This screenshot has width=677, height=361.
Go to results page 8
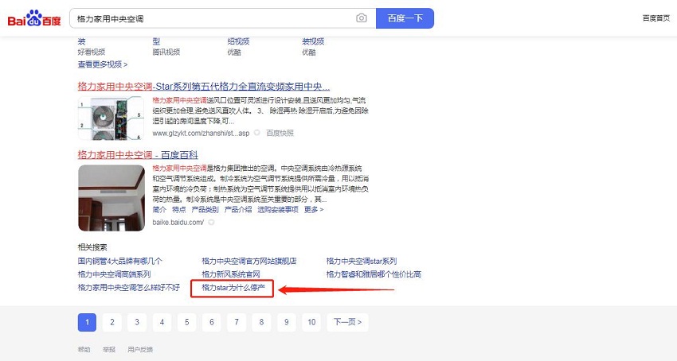click(262, 322)
